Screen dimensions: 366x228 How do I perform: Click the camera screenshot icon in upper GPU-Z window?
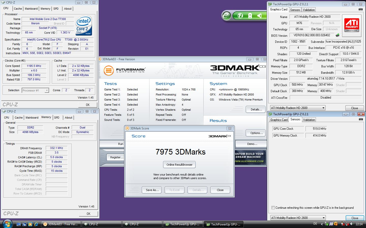tap(361, 9)
